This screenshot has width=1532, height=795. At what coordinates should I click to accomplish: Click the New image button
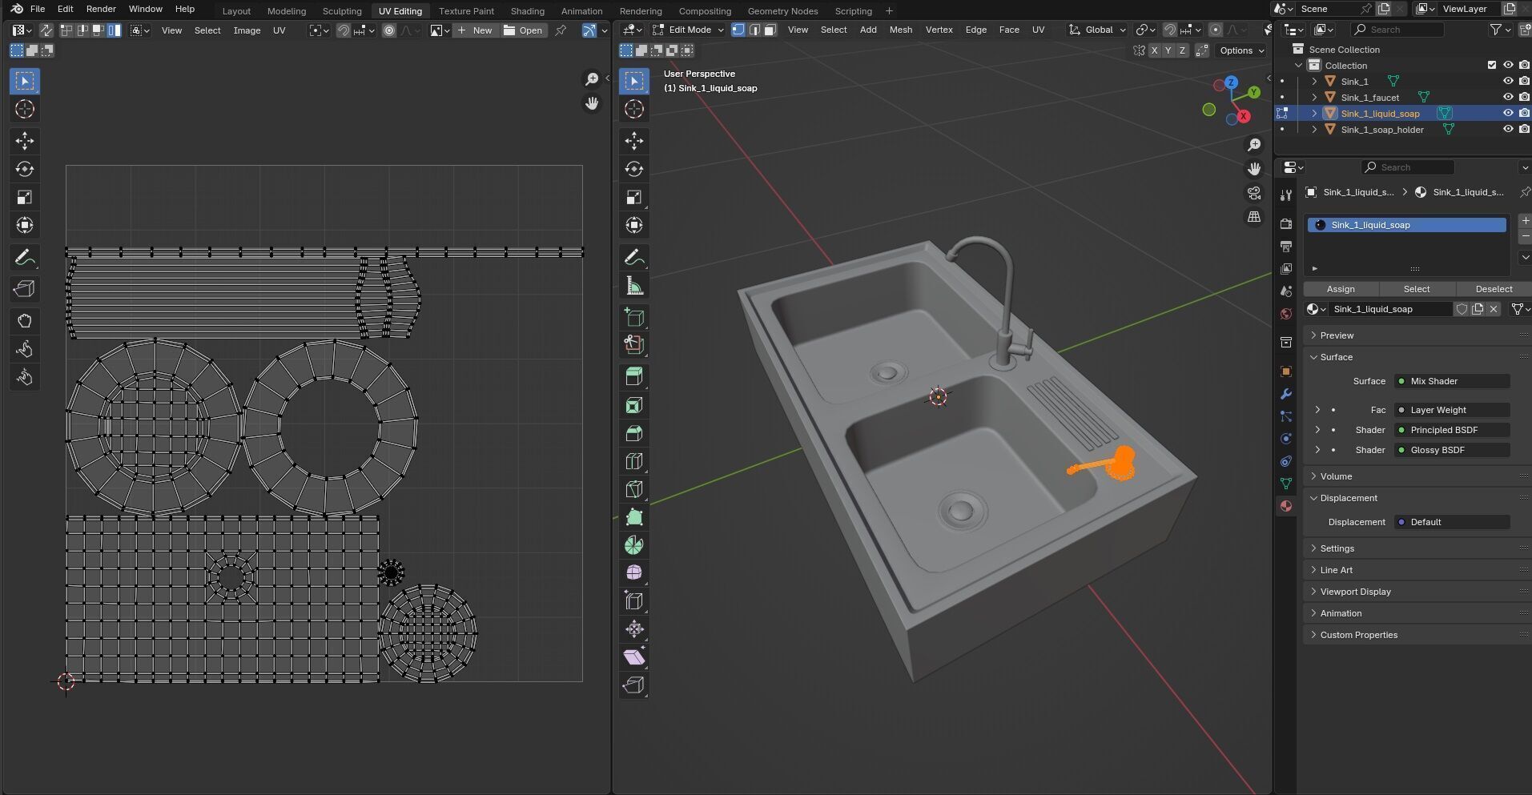pyautogui.click(x=475, y=30)
